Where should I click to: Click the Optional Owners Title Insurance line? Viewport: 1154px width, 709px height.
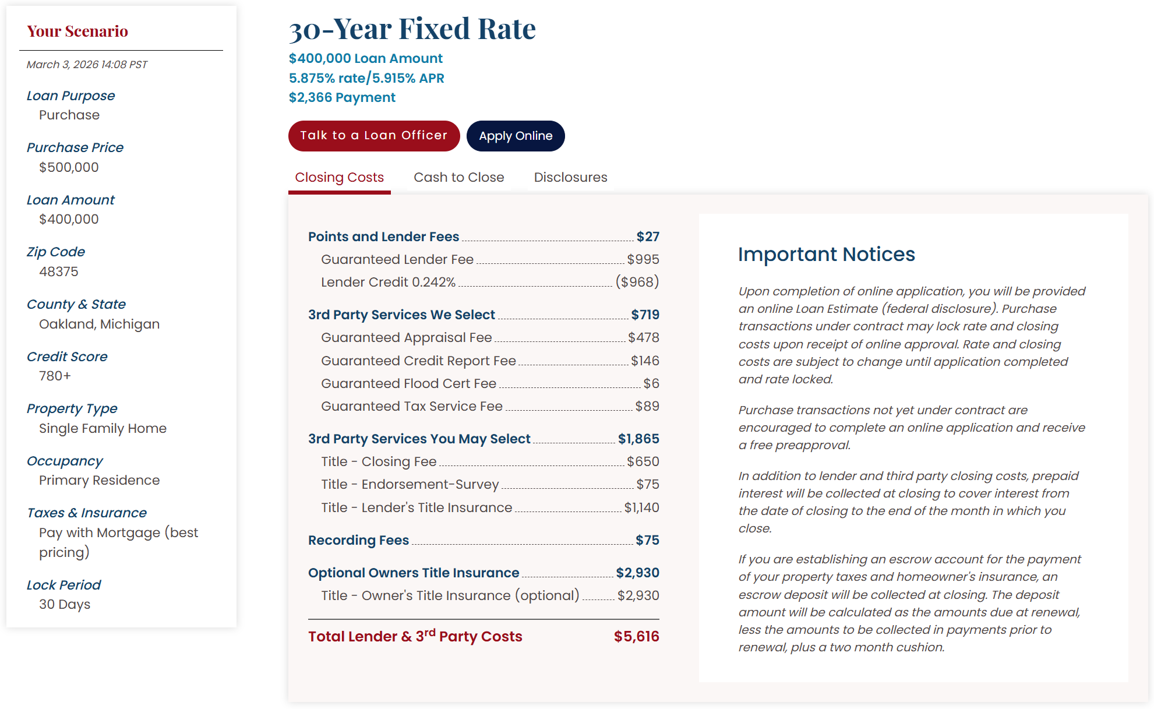(x=414, y=573)
